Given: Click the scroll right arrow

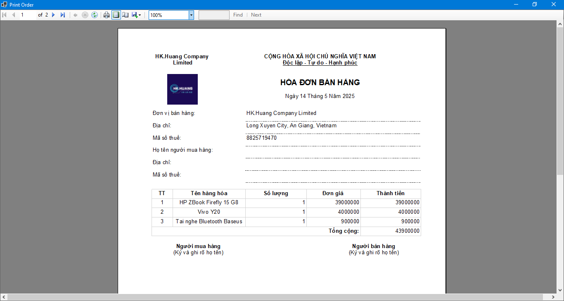Looking at the screenshot, I should pos(553,297).
